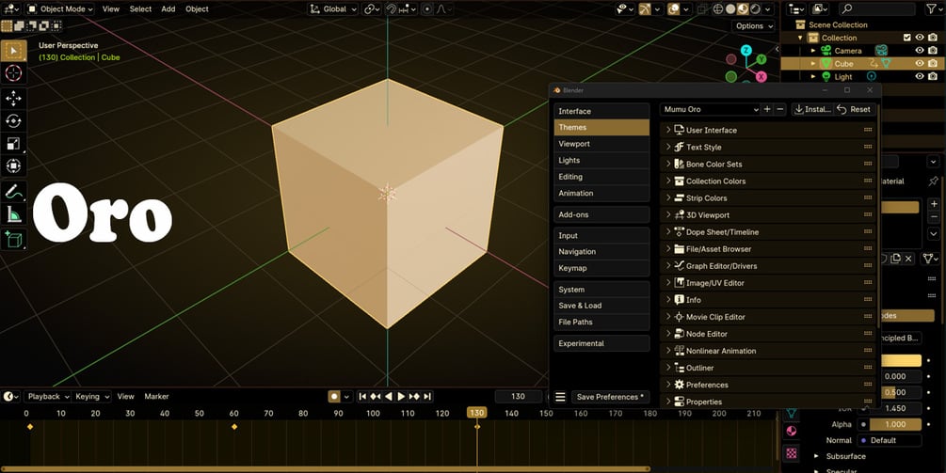Toggle auto keying record button
The image size is (946, 473).
[x=333, y=397]
